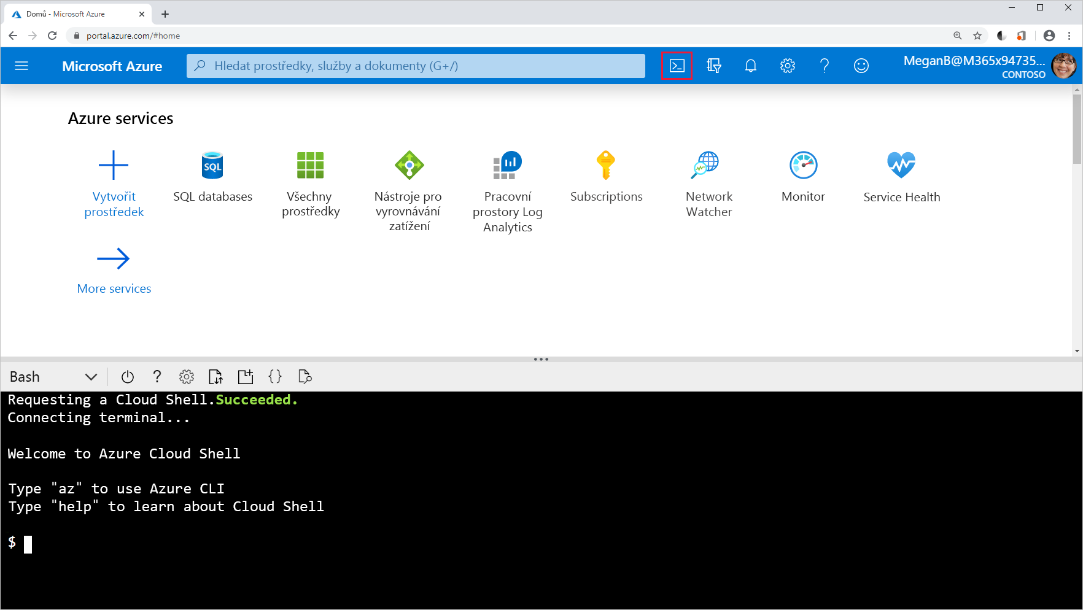Open Cloud Shell help question mark
The image size is (1083, 610).
[x=157, y=376]
